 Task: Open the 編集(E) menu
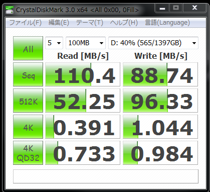pyautogui.click(x=59, y=23)
